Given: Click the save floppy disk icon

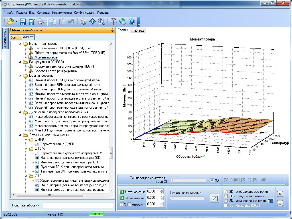Looking at the screenshot, I should pyautogui.click(x=23, y=21).
